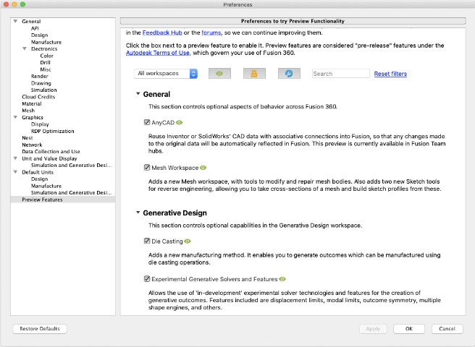Click the eye icon beside Die Casting
This screenshot has width=475, height=347.
coord(188,241)
